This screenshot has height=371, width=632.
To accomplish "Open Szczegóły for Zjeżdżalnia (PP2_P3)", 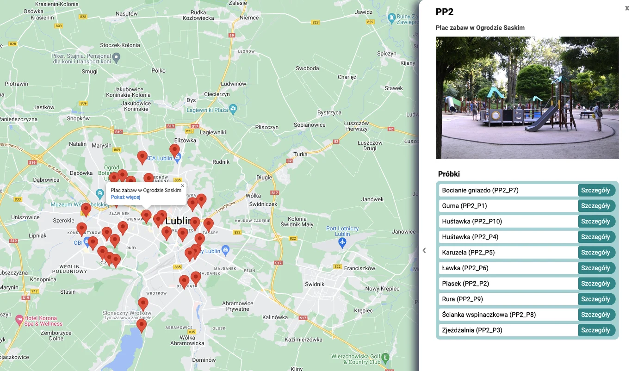I will (x=596, y=330).
